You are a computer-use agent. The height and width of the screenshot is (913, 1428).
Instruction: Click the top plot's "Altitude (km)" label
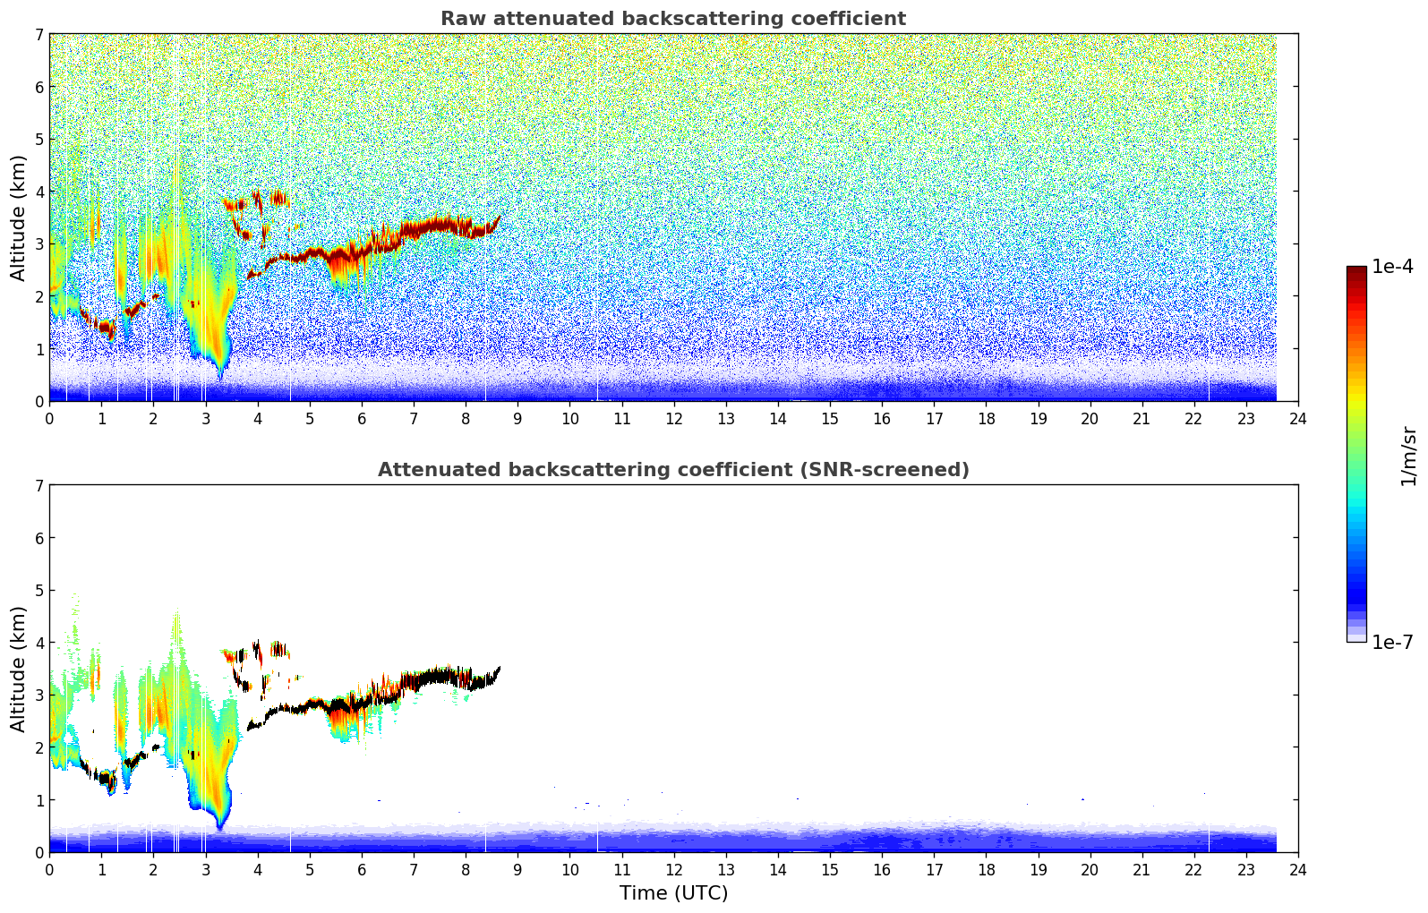tap(19, 218)
